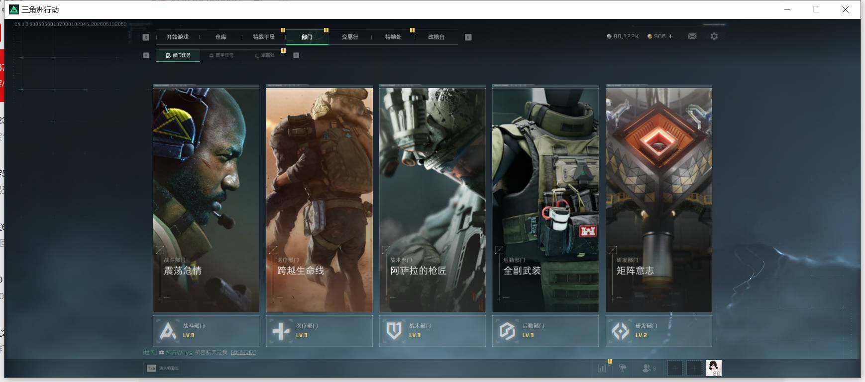Select the 部门 tab
The image size is (865, 382).
(x=307, y=37)
